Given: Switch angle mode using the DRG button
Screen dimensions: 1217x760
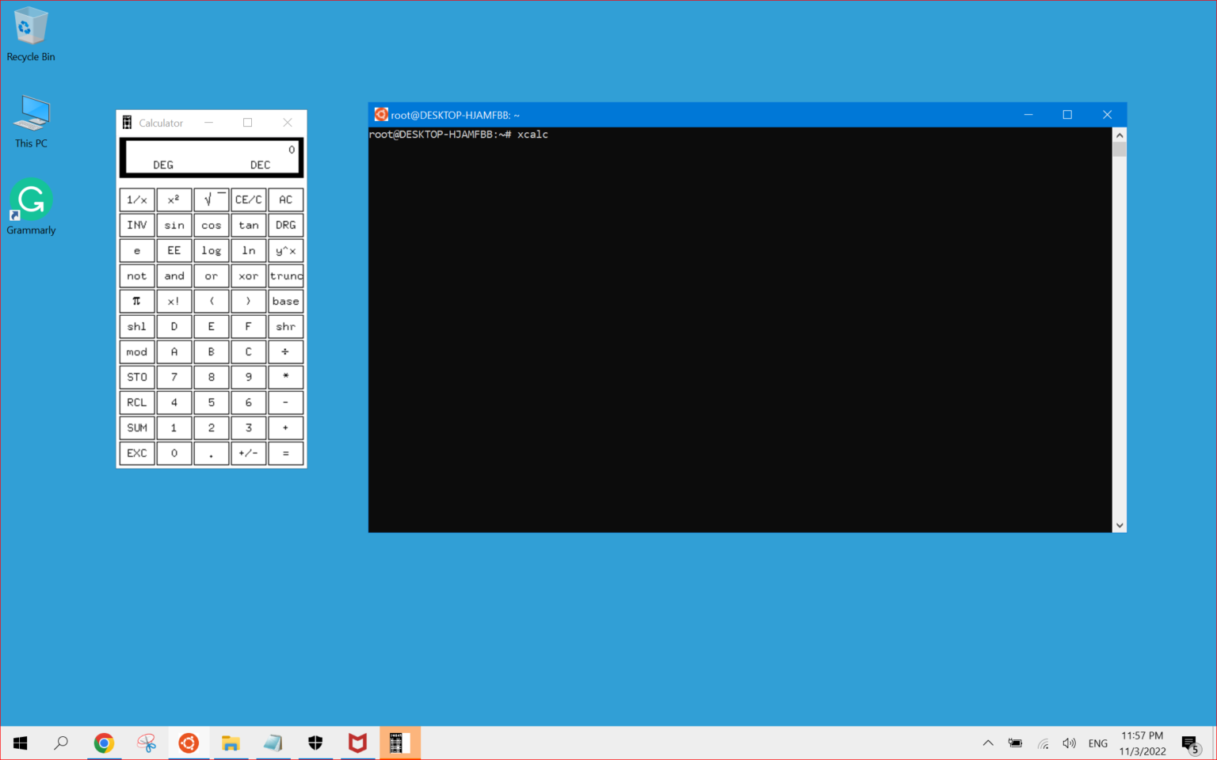Looking at the screenshot, I should pyautogui.click(x=285, y=225).
